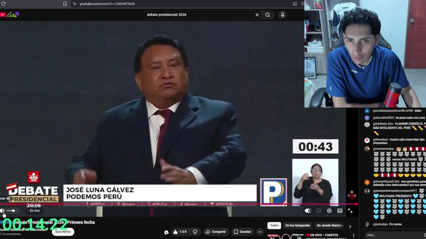Viewport: 426px width, 239px height.
Task: Click the sign language interpreter inset
Action: (315, 182)
